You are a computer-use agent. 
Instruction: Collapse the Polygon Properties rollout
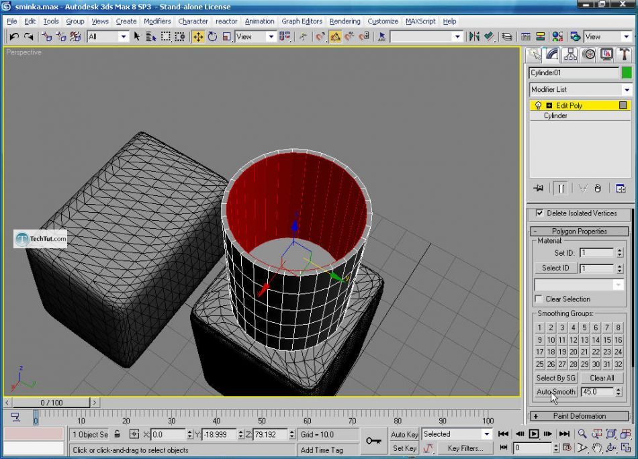580,232
